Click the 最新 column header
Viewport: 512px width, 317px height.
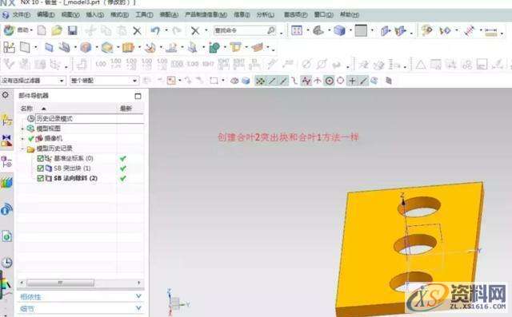tap(126, 108)
